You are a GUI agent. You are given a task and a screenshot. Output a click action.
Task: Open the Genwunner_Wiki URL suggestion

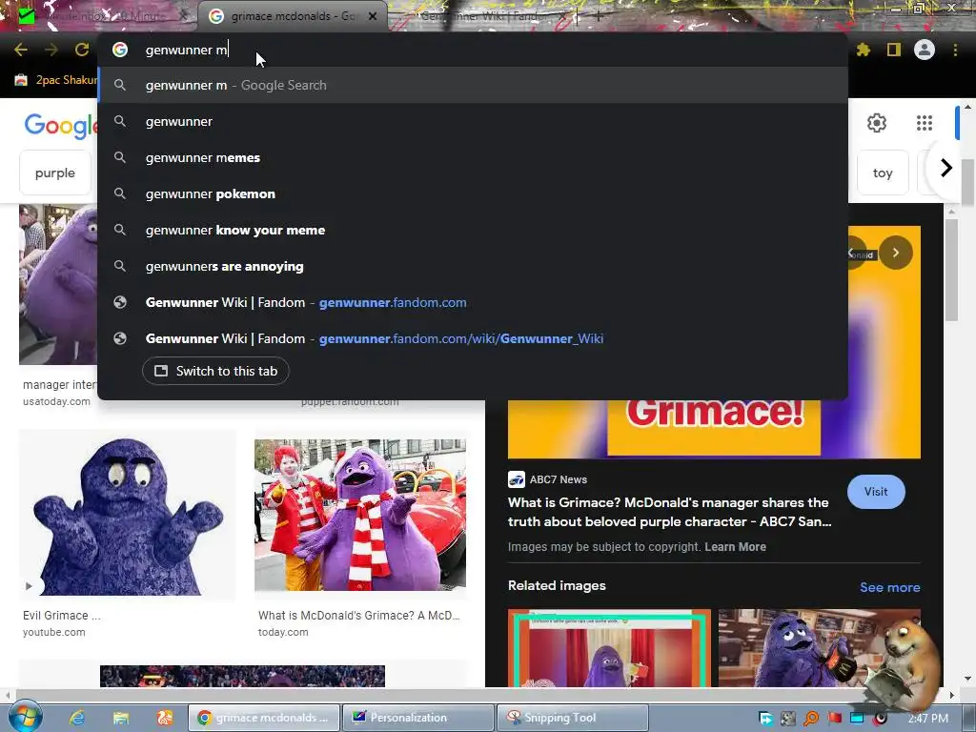click(473, 338)
